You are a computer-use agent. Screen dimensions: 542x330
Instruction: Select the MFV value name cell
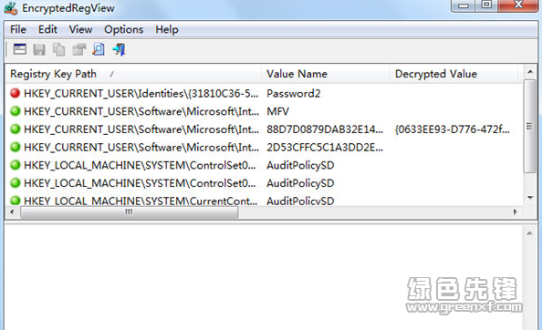(277, 111)
